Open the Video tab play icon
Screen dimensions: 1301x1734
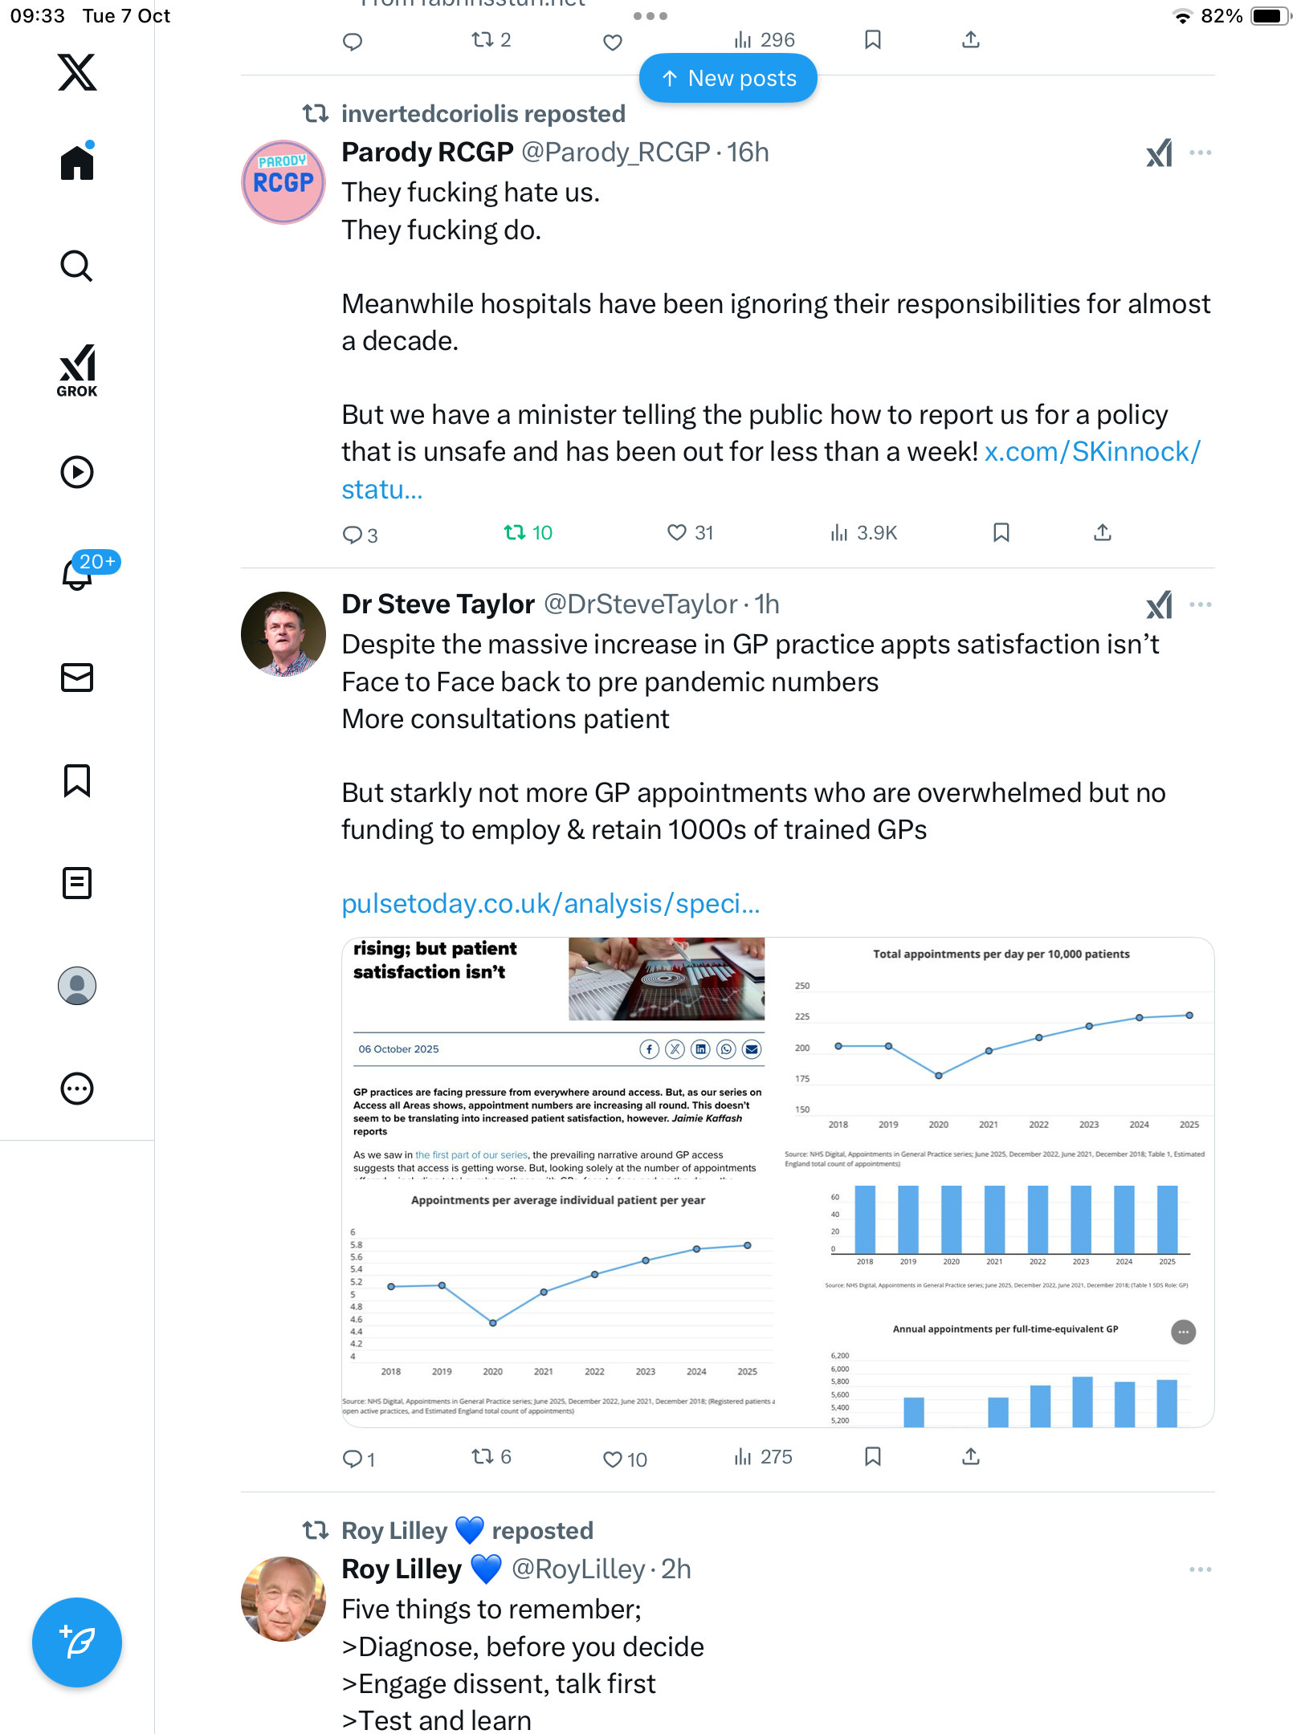[77, 472]
